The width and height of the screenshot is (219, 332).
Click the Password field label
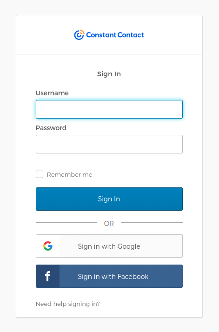point(51,128)
